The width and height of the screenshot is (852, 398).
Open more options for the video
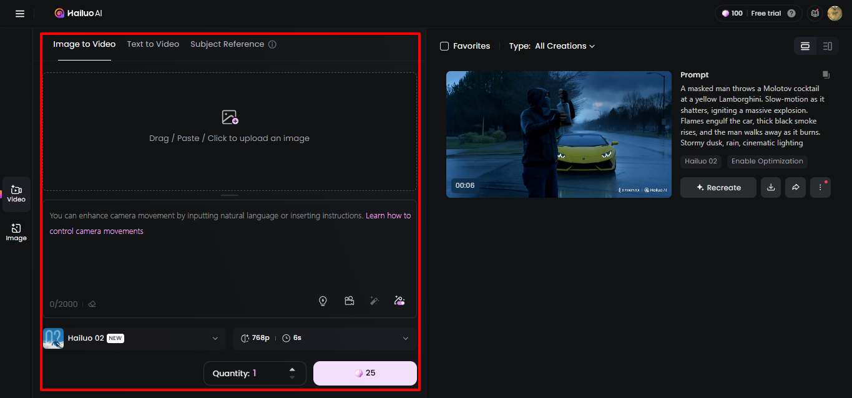click(x=820, y=187)
